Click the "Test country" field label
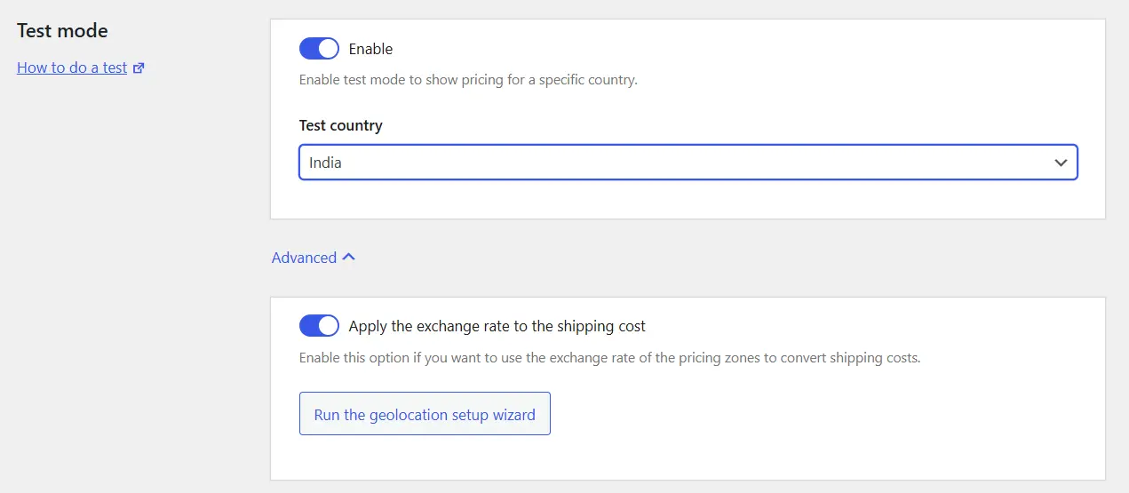 pos(341,125)
